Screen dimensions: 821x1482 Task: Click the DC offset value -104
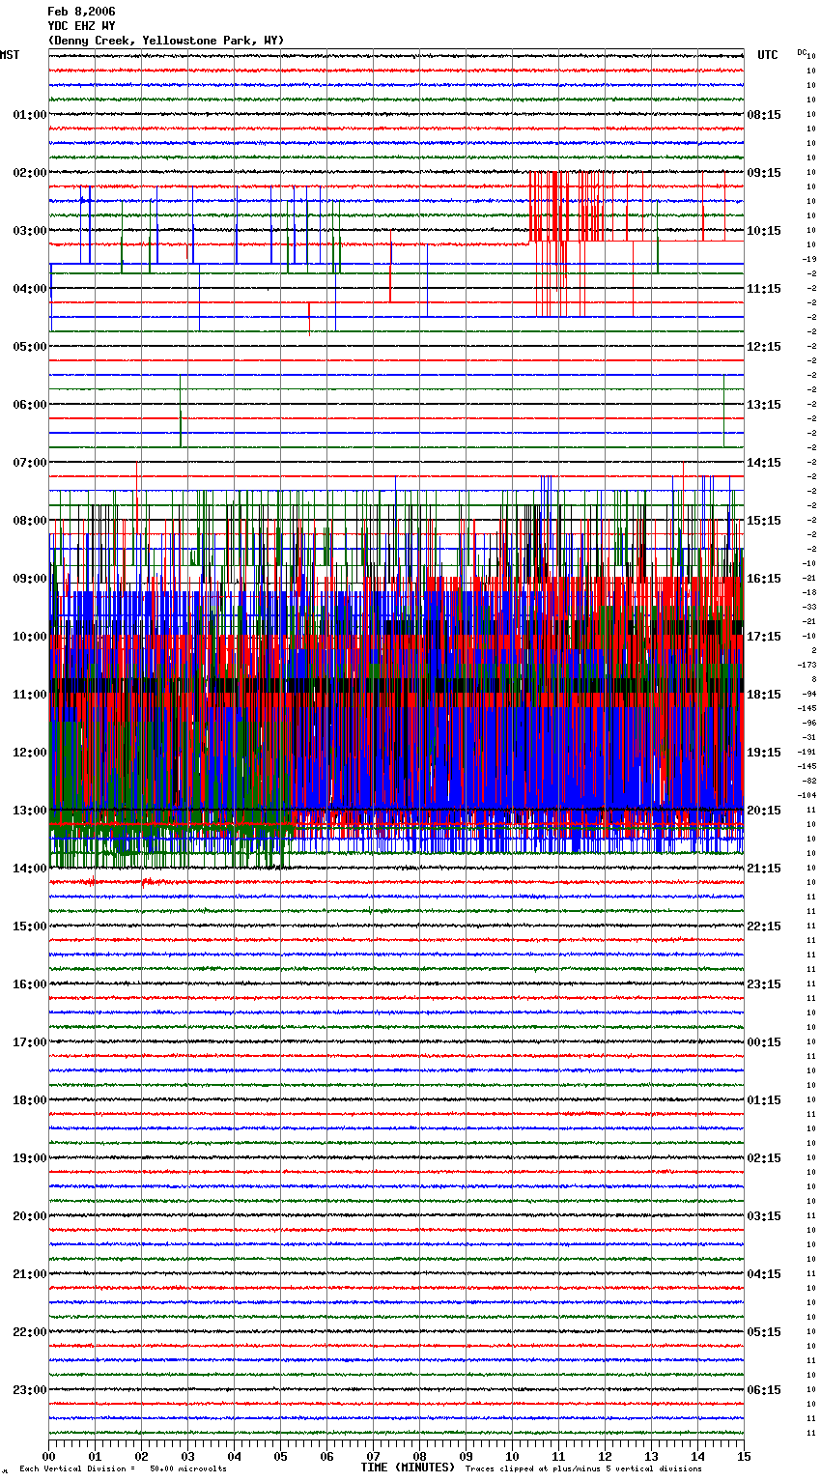[807, 796]
